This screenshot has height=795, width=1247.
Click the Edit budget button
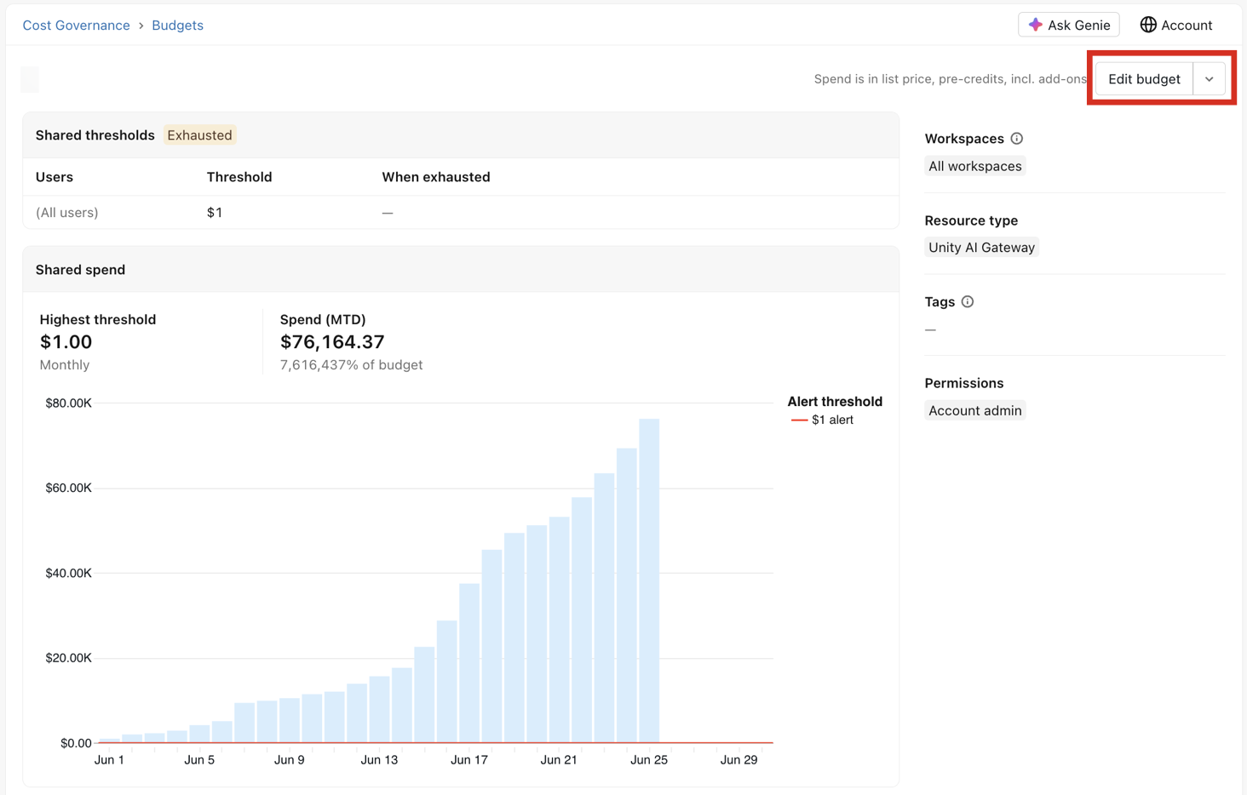tap(1144, 79)
